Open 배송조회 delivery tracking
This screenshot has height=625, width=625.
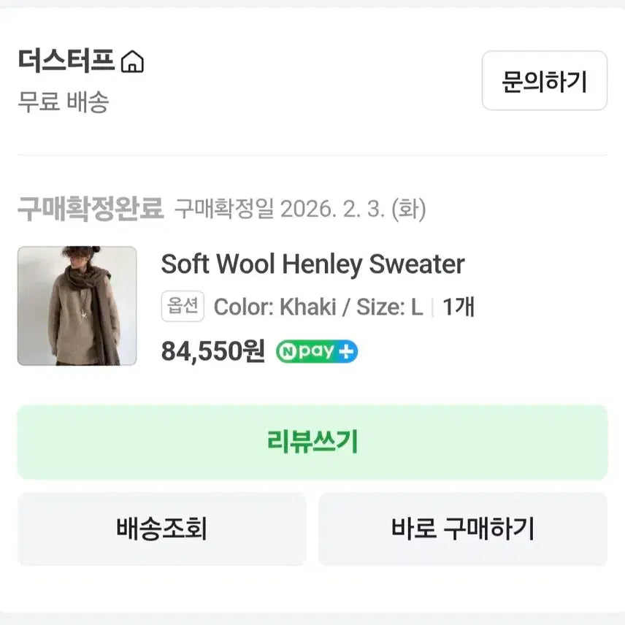click(161, 529)
